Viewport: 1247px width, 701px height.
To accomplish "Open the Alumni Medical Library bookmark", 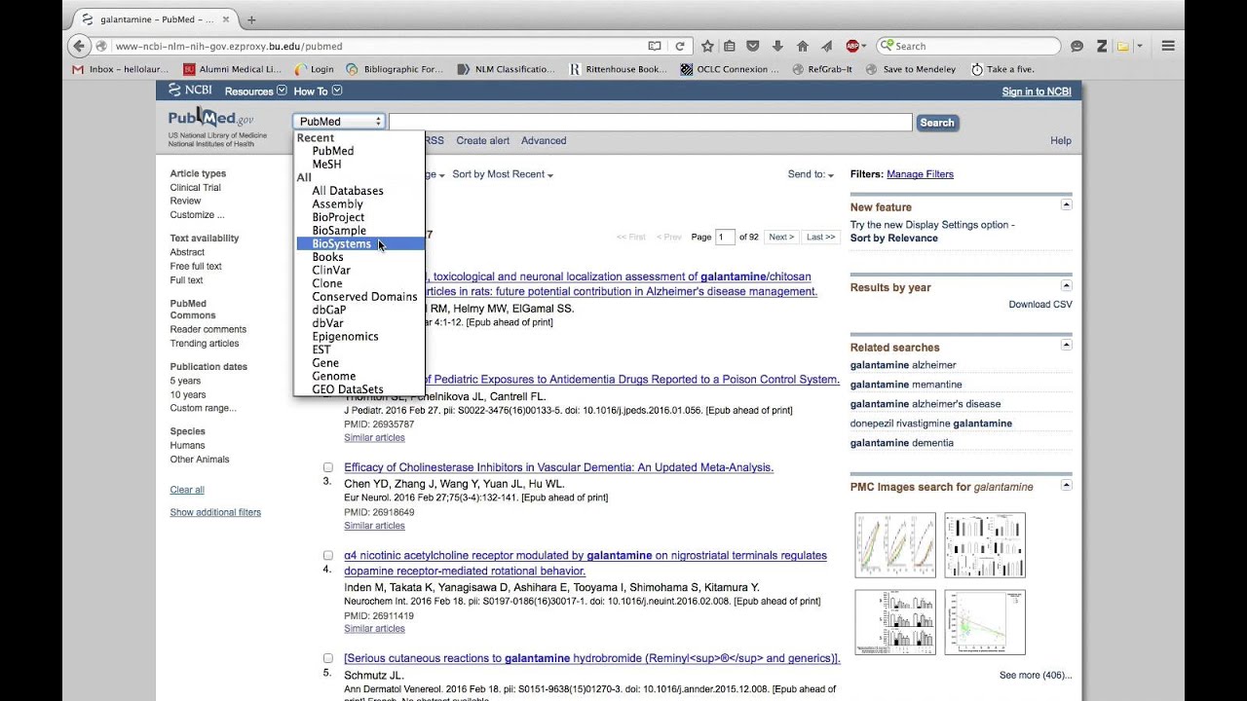I will coord(233,69).
